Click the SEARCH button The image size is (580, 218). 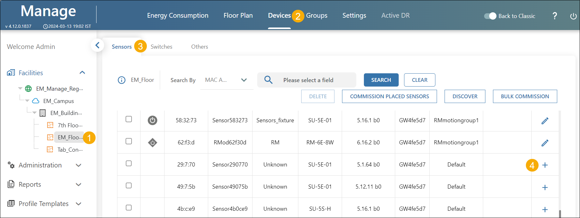(x=381, y=80)
